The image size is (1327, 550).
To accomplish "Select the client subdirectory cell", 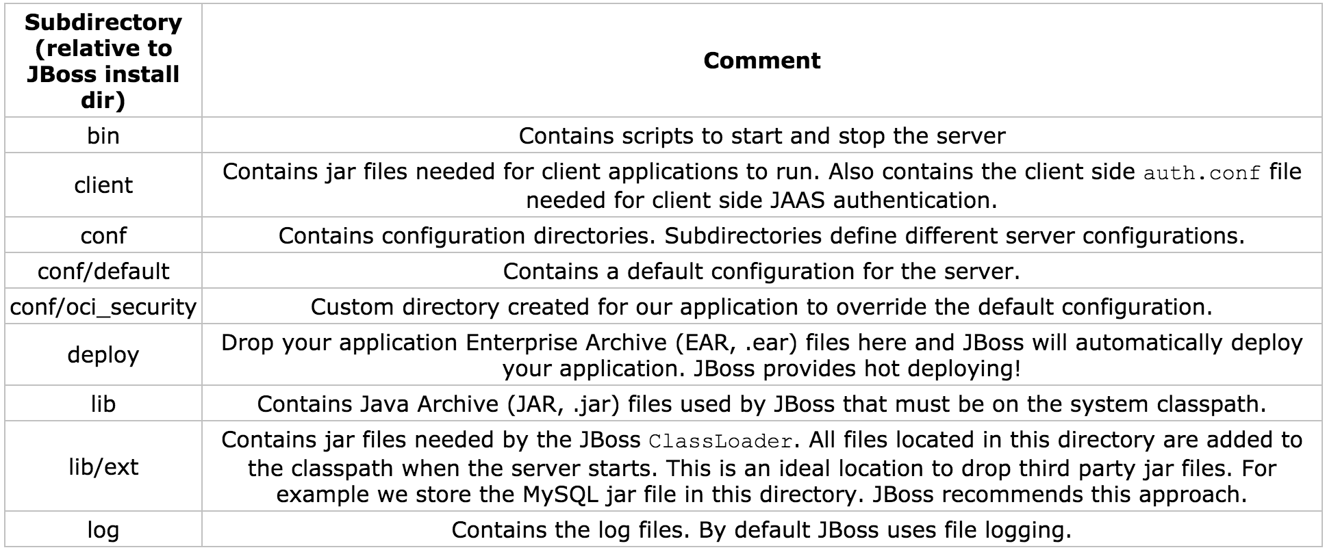I will click(103, 185).
